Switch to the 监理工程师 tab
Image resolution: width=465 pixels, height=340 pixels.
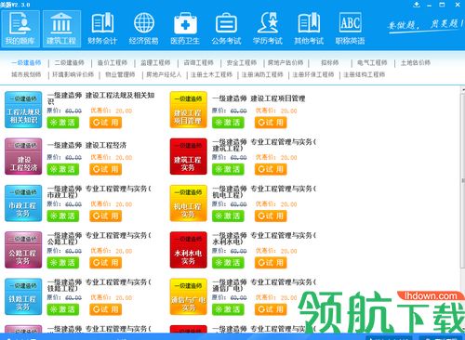click(x=155, y=62)
